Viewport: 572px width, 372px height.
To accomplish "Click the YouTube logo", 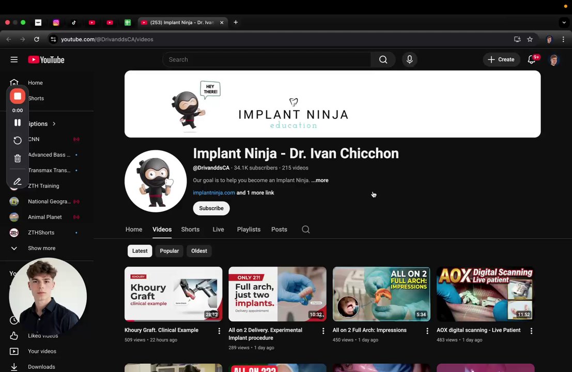I will (x=47, y=60).
